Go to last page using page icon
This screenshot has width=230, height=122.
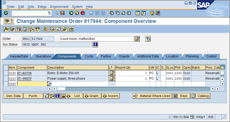129,13
